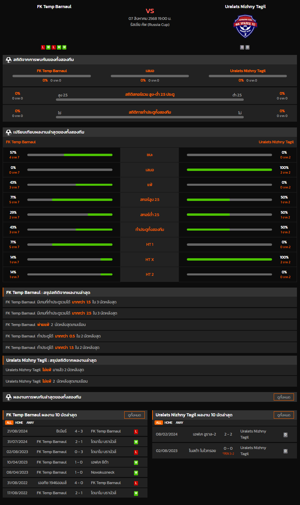Click the HT 1 row label
This screenshot has width=300, height=505.
(150, 244)
